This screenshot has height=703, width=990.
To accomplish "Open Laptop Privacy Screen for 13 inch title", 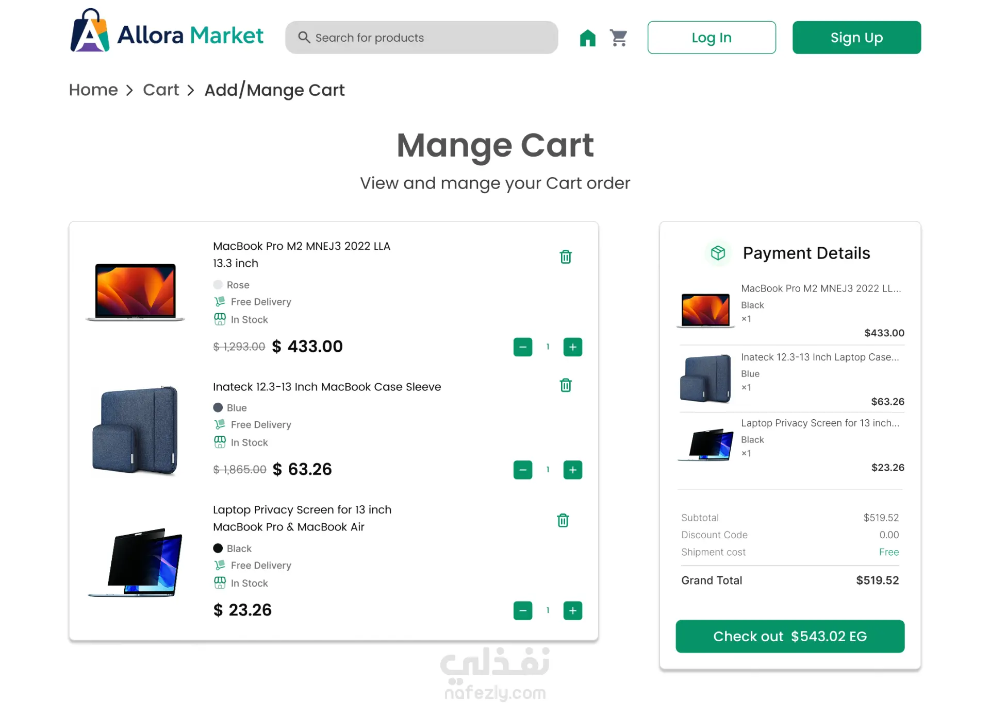I will 302,518.
